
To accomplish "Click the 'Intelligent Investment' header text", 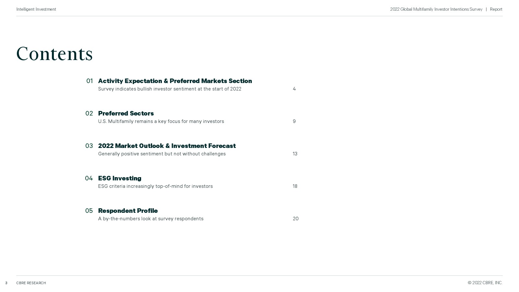I will point(36,9).
